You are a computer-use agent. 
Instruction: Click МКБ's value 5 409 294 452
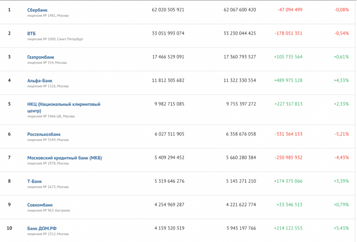(169, 158)
